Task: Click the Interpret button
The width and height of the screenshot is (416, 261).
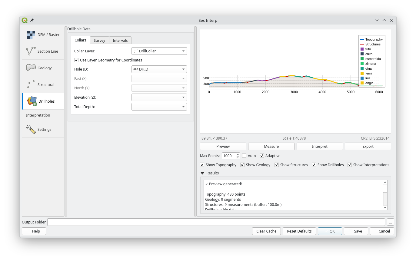Action: pyautogui.click(x=319, y=146)
